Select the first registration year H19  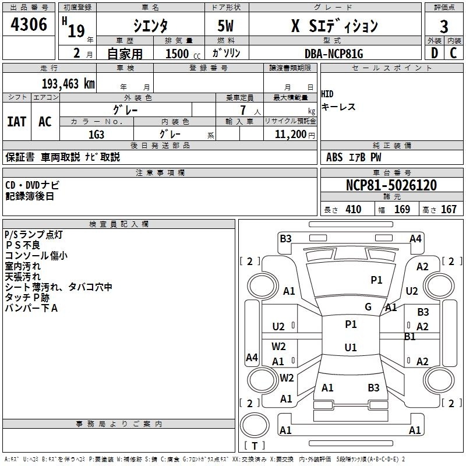click(x=77, y=28)
